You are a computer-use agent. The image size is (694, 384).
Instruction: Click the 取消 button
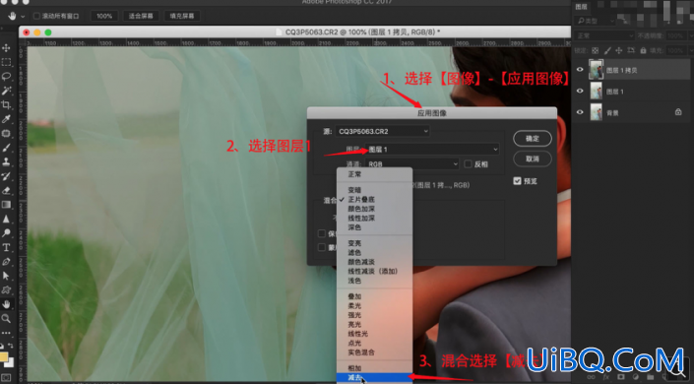coord(532,159)
